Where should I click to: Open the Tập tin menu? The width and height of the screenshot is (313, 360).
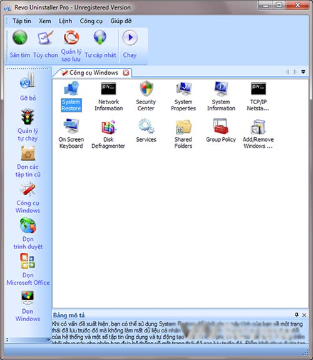point(22,21)
